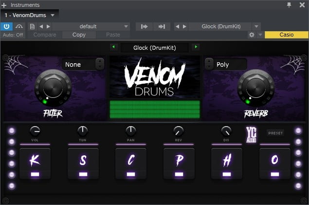Close the Instruments window

pyautogui.click(x=302, y=5)
